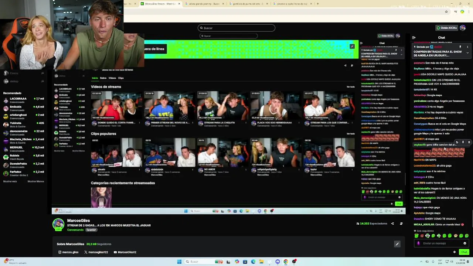Click Mostrar Menos in recommended sidebar
473x266 pixels.
(x=36, y=181)
